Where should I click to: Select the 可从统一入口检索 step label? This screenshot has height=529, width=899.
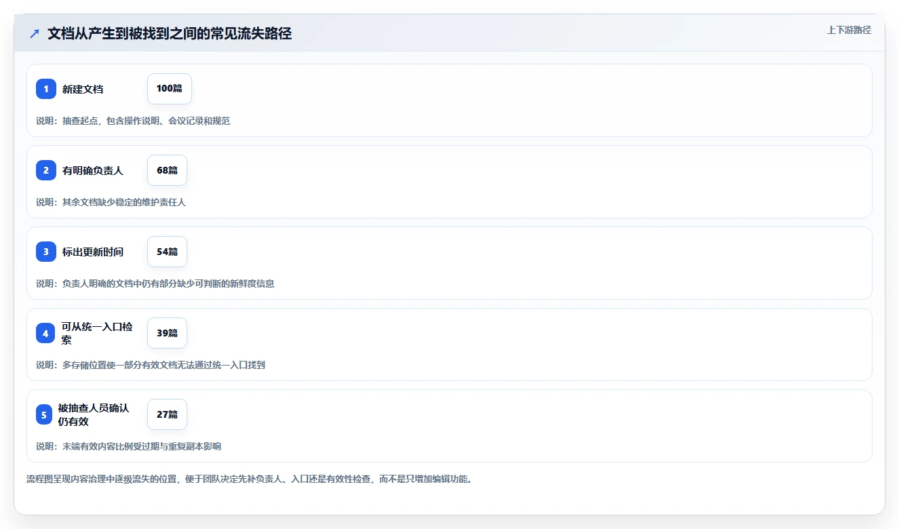(97, 333)
